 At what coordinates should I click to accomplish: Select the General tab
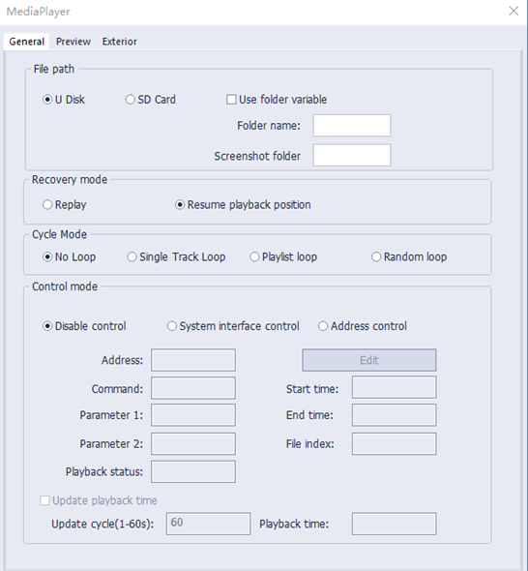click(x=26, y=42)
